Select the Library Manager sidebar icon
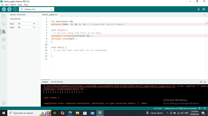Image resolution: width=208 pixels, height=116 pixels. [4, 32]
